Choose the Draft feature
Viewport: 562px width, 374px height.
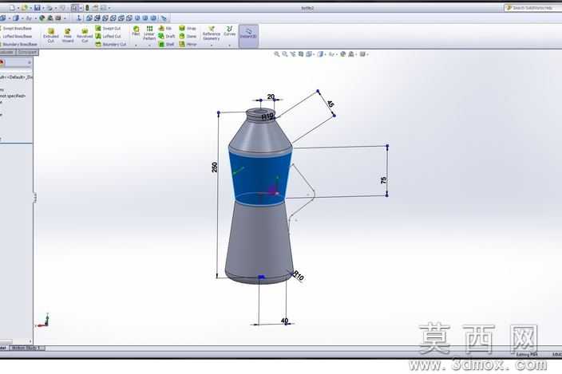(167, 36)
